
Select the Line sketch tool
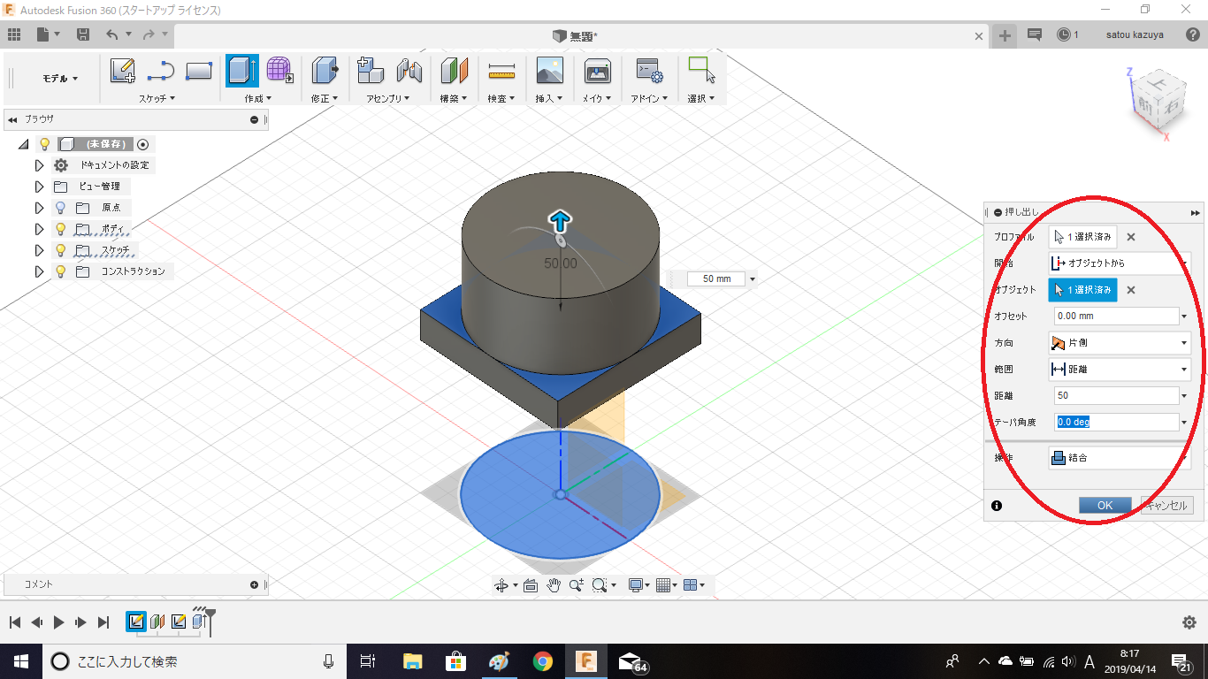point(160,71)
